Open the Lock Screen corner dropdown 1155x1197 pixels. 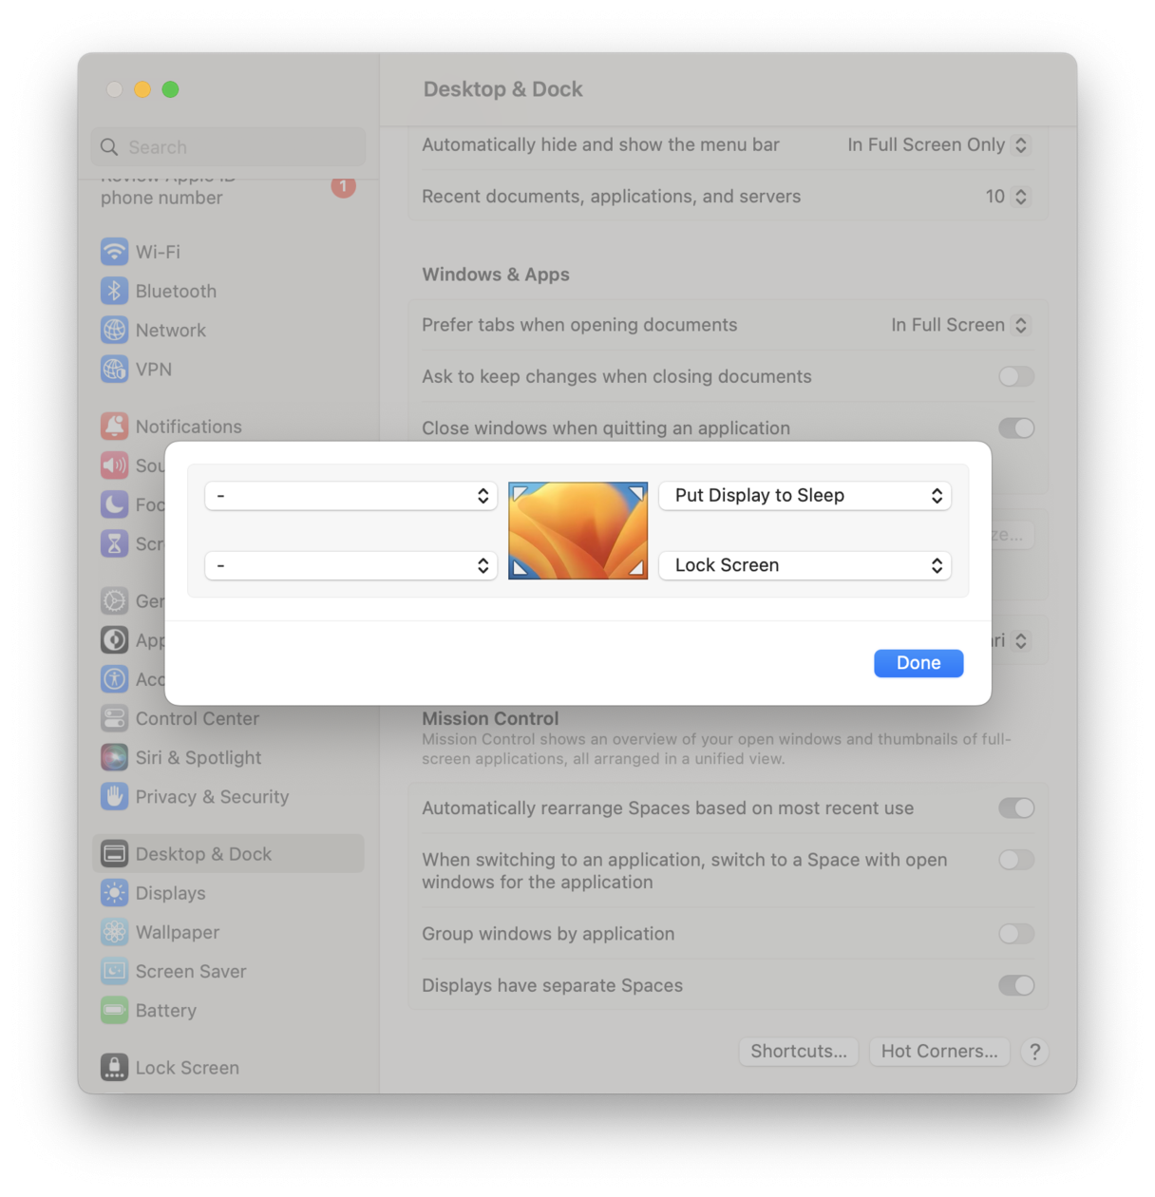(x=804, y=565)
